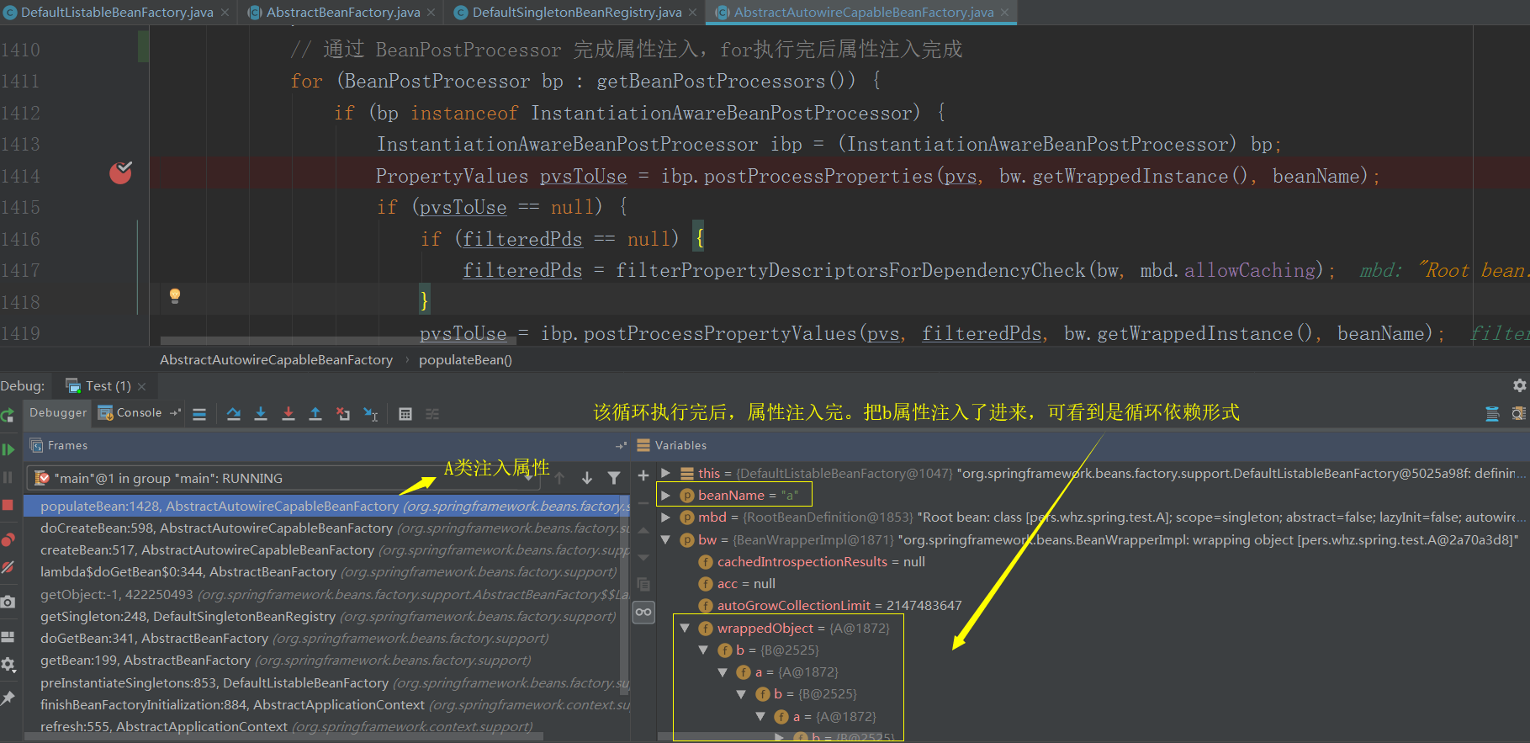This screenshot has height=743, width=1530.
Task: Open the Debugger tab
Action: (x=58, y=412)
